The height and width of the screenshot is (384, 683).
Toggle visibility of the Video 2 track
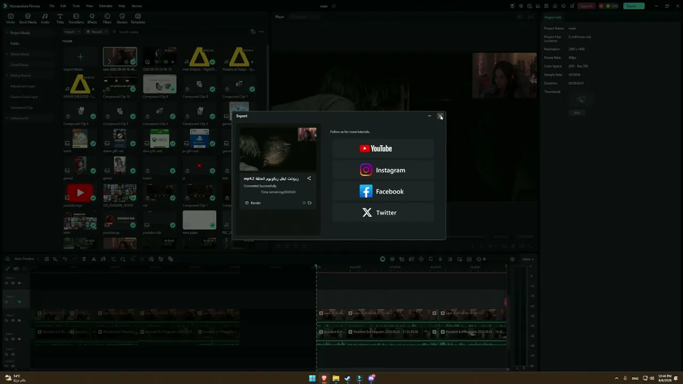click(20, 321)
